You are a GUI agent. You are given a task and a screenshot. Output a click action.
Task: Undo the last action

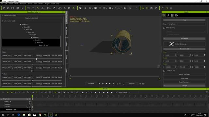pyautogui.click(x=29, y=8)
